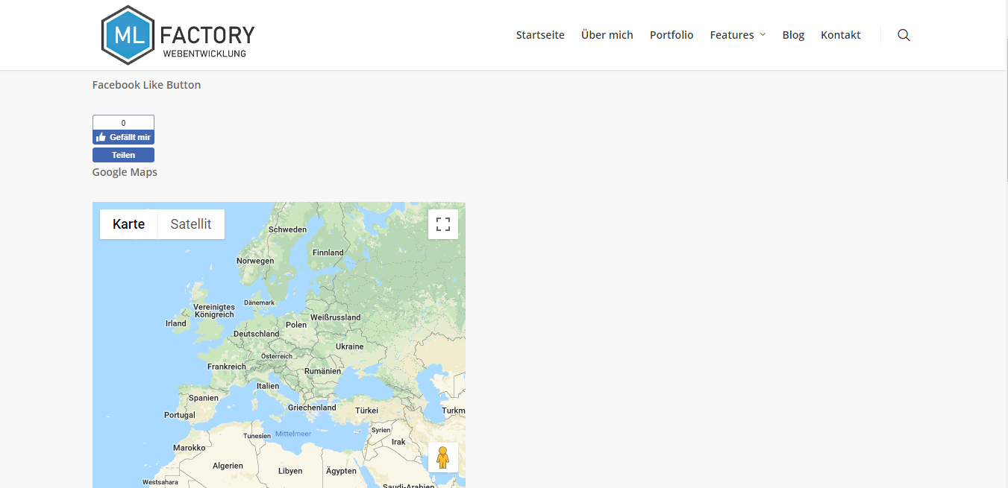
Task: Click the Dänemark label on the map
Action: point(260,302)
